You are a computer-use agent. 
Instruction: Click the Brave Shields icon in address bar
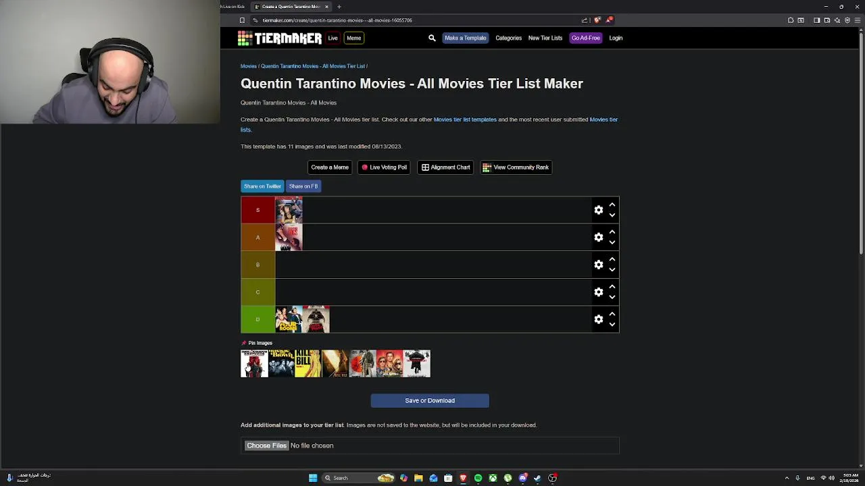(597, 20)
